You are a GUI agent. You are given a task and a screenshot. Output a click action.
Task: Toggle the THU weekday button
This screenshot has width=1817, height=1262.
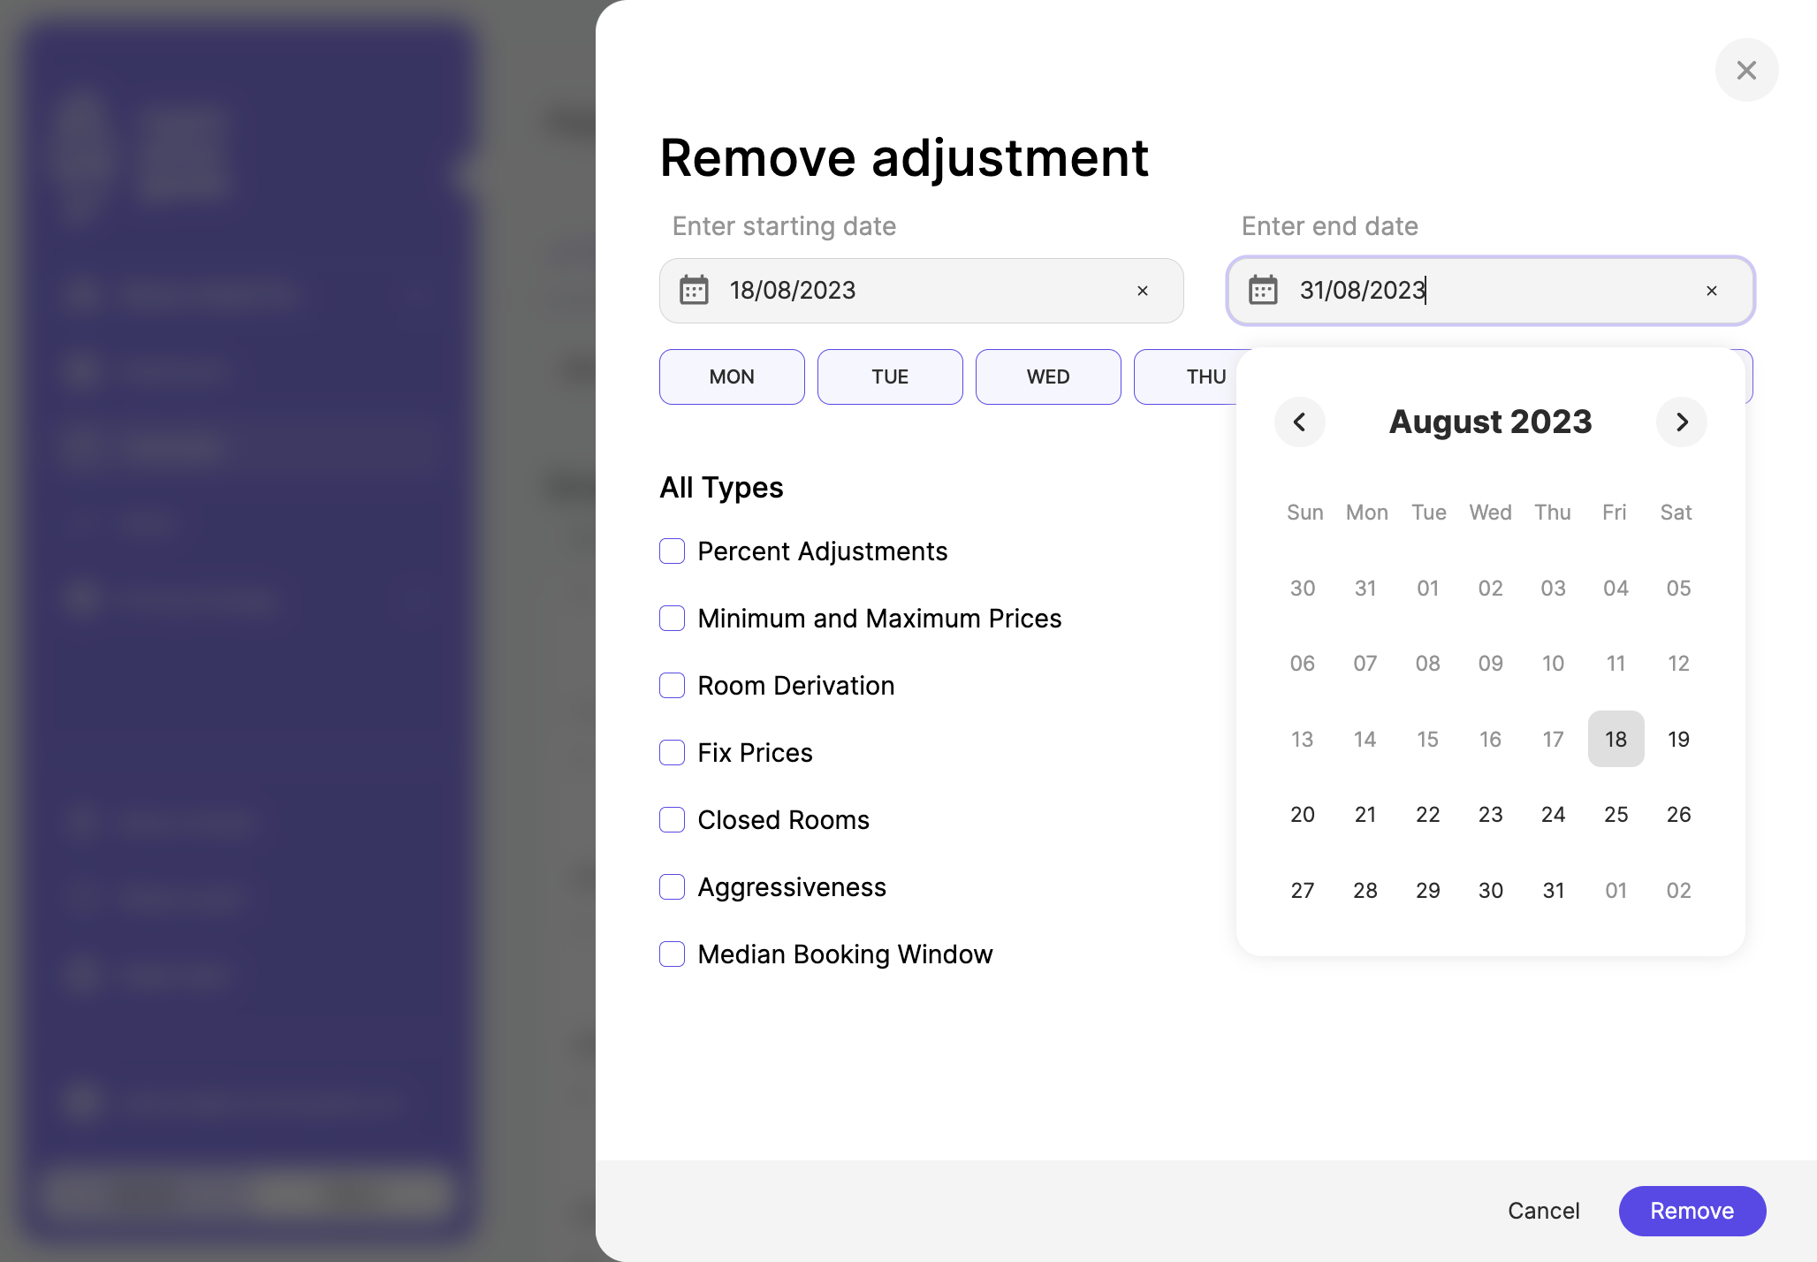coord(1187,376)
